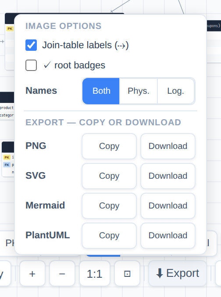Download PlantUML file
The width and height of the screenshot is (221, 297).
pos(168,236)
